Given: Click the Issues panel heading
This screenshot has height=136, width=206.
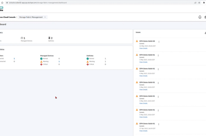Looking at the screenshot, I should (138, 32).
